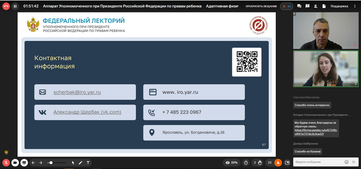The width and height of the screenshot is (361, 169).
Task: Open the emoji picker in chat
Action: (347, 162)
